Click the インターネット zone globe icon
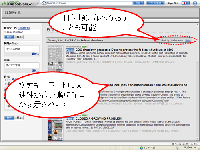The height and width of the screenshot is (150, 200). coord(142,148)
